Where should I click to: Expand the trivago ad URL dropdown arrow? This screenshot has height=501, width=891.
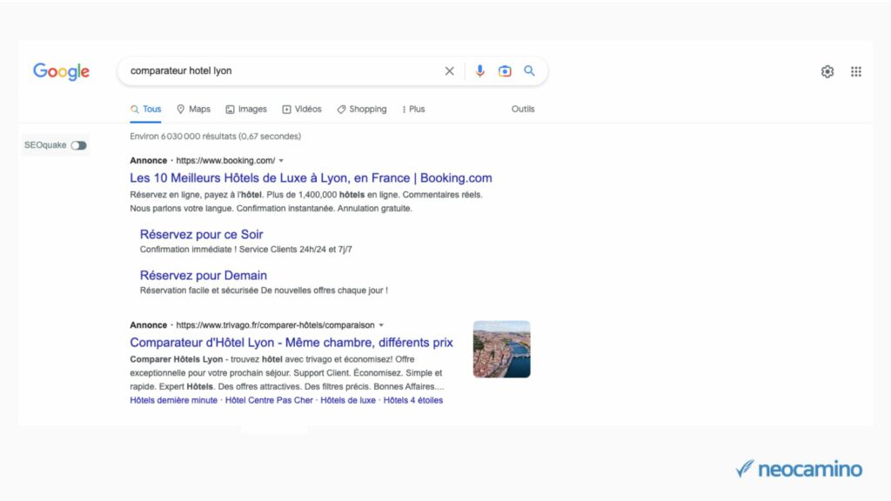(381, 325)
